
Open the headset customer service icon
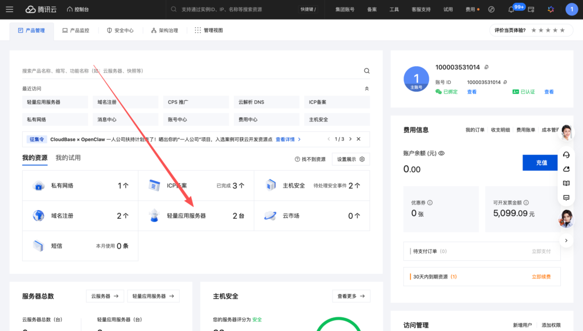click(566, 154)
